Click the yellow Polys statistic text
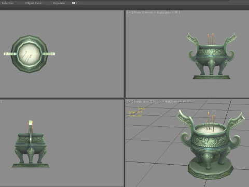 click(135, 112)
